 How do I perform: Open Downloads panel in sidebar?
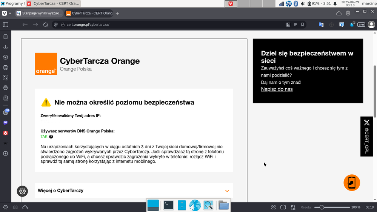click(x=6, y=47)
